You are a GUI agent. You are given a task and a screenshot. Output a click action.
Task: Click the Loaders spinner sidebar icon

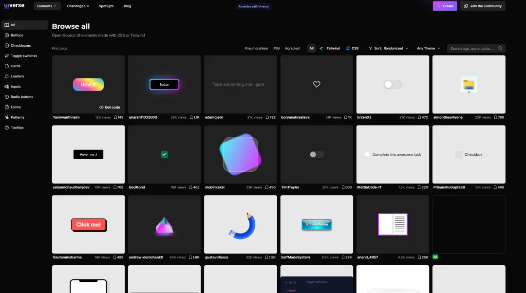7,76
